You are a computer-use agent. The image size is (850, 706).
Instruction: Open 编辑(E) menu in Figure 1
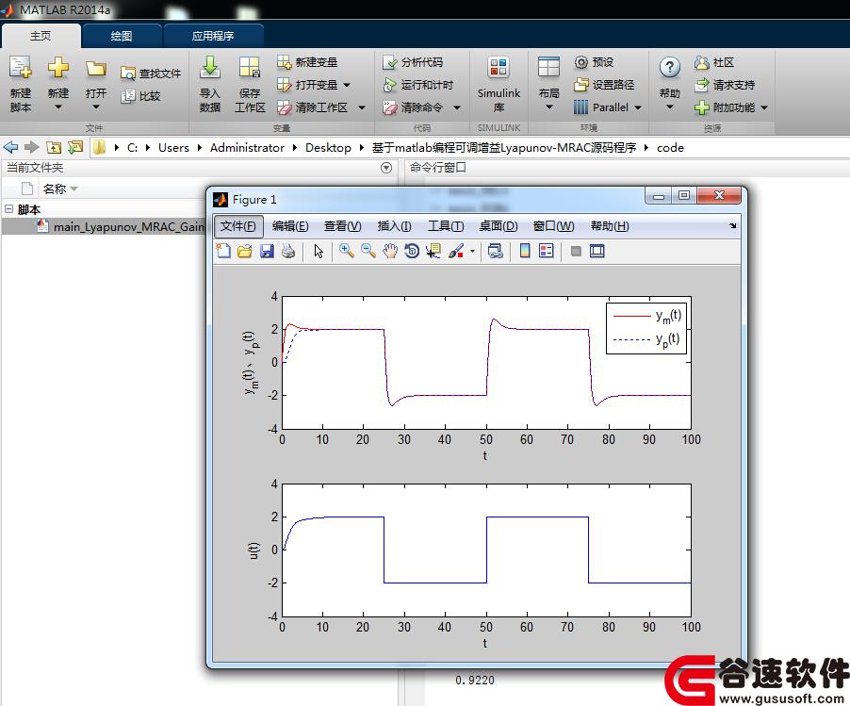290,226
